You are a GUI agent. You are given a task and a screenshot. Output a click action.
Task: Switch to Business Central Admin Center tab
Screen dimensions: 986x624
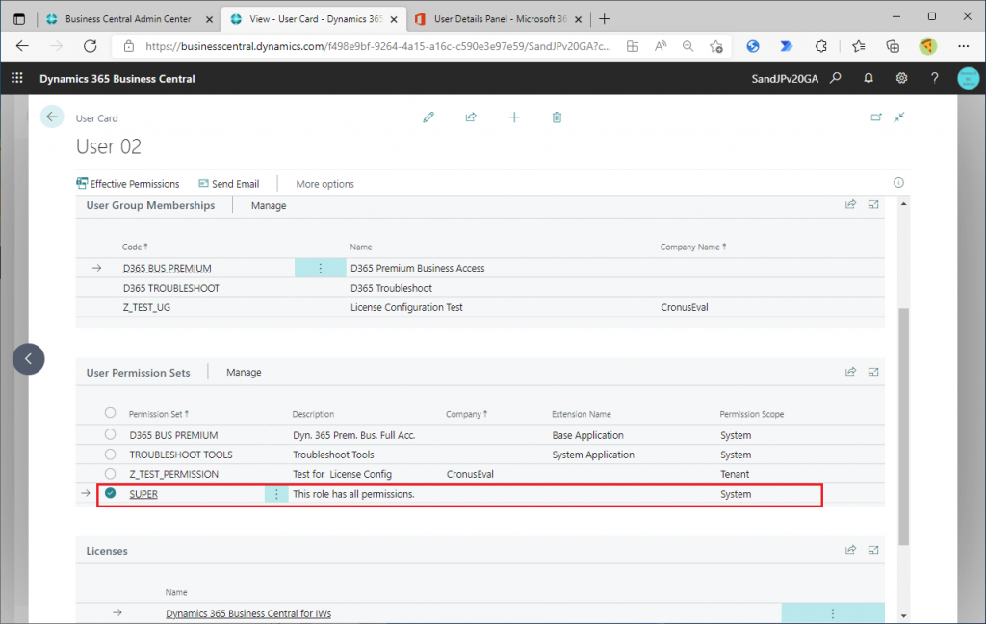tap(128, 19)
